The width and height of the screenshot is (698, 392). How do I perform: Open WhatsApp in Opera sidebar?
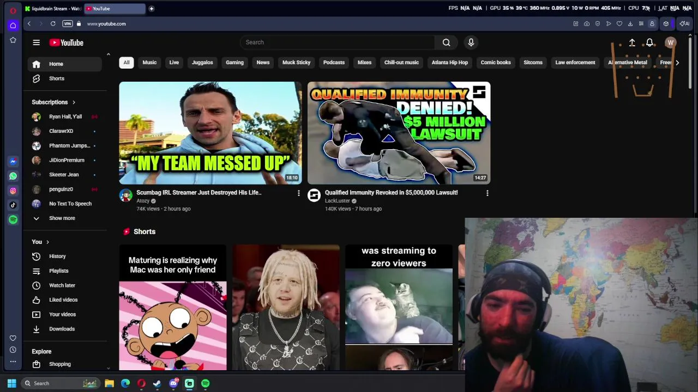tap(13, 176)
